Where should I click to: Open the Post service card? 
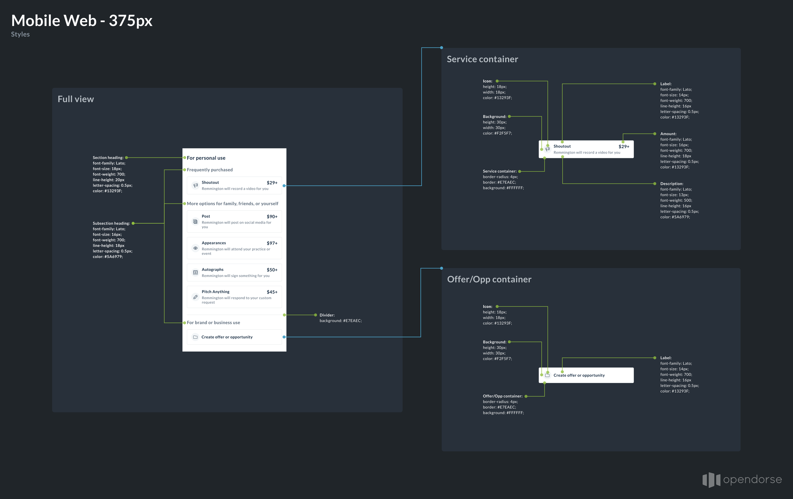point(234,222)
